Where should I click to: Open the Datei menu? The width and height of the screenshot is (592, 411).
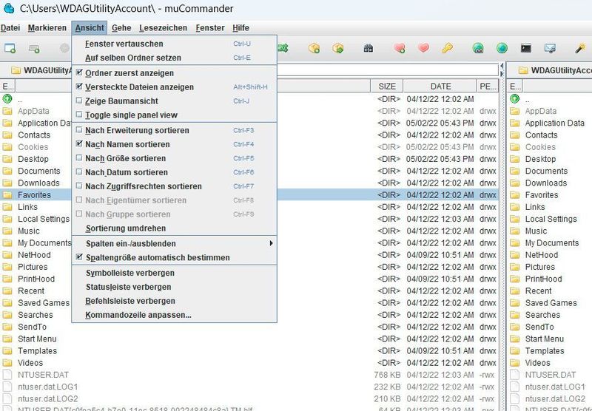[x=10, y=27]
